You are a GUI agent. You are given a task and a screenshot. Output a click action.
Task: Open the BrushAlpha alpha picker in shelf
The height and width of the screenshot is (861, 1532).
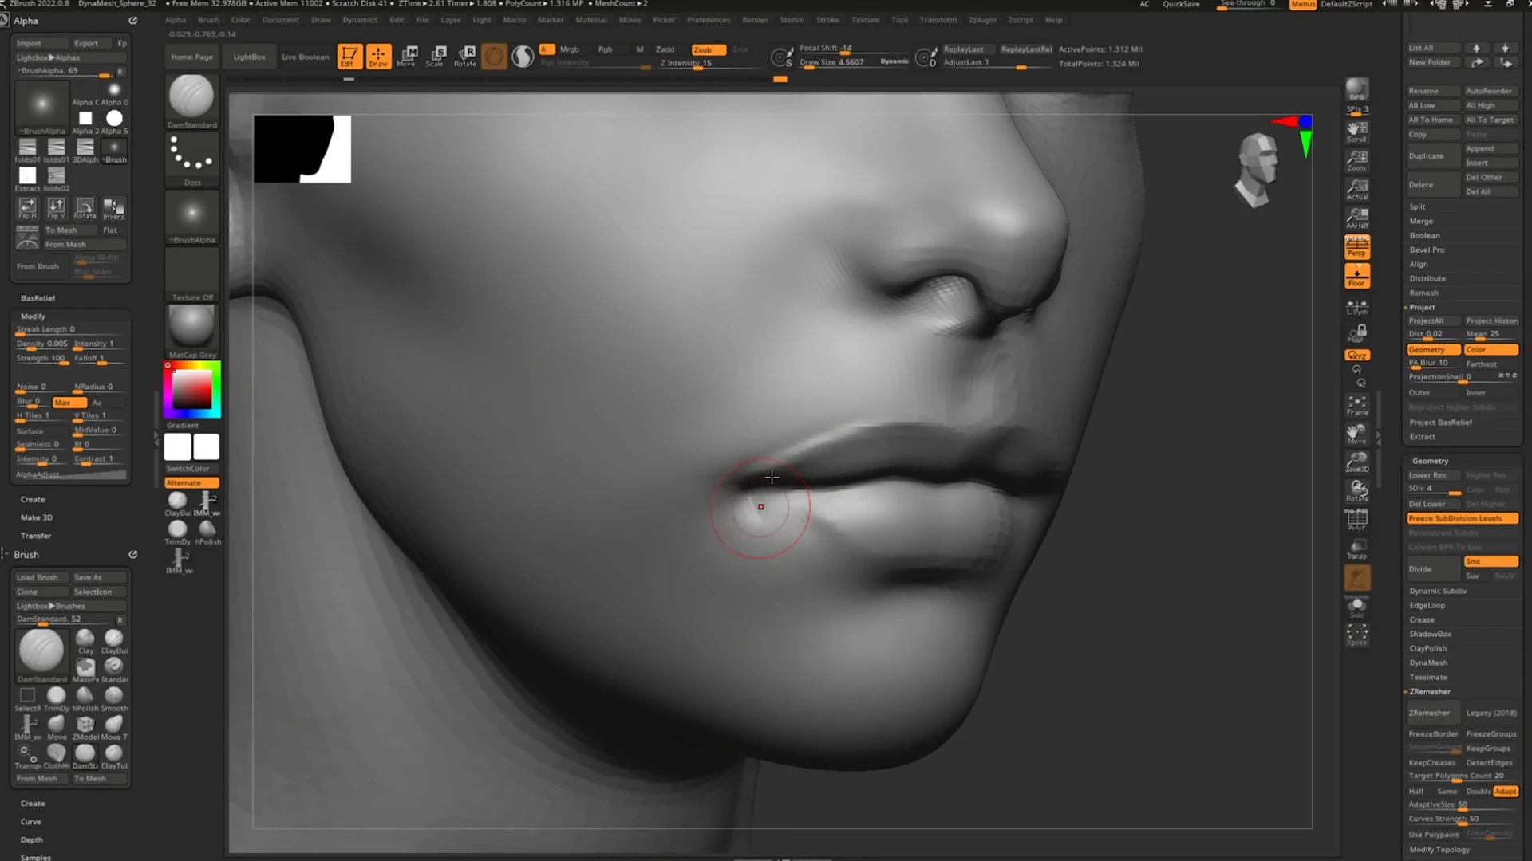(191, 217)
